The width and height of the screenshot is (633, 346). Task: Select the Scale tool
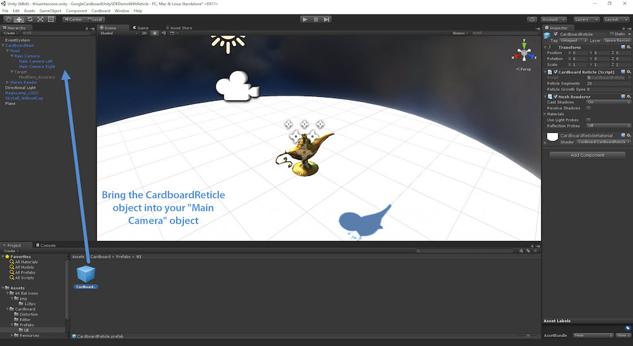tap(41, 20)
